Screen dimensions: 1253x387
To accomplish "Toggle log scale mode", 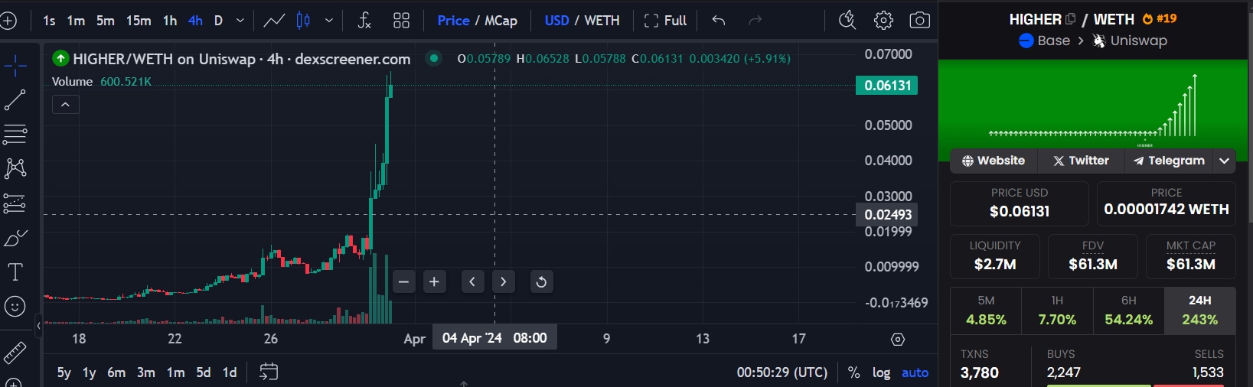I will [881, 372].
